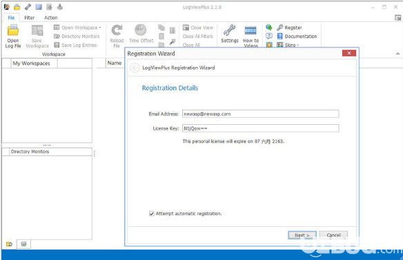Click the Next button in wizard
Image resolution: width=403 pixels, height=260 pixels.
click(302, 235)
